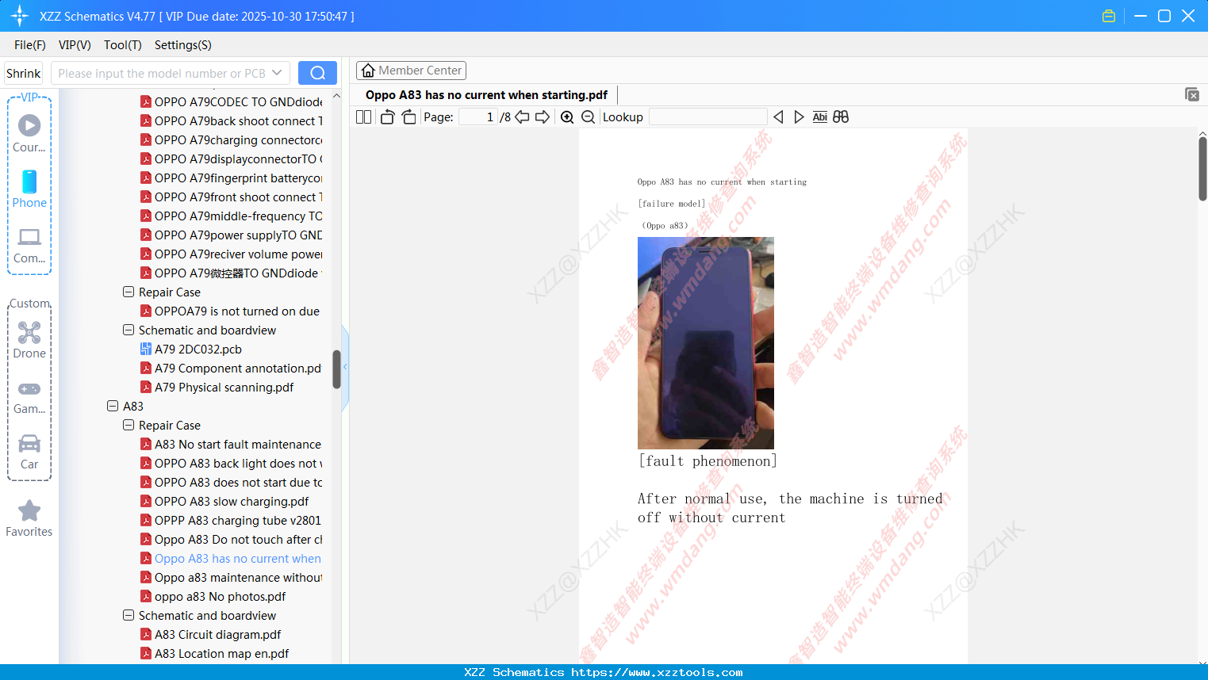Rotate page clockwise
Viewport: 1208px width, 680px height.
(x=408, y=117)
